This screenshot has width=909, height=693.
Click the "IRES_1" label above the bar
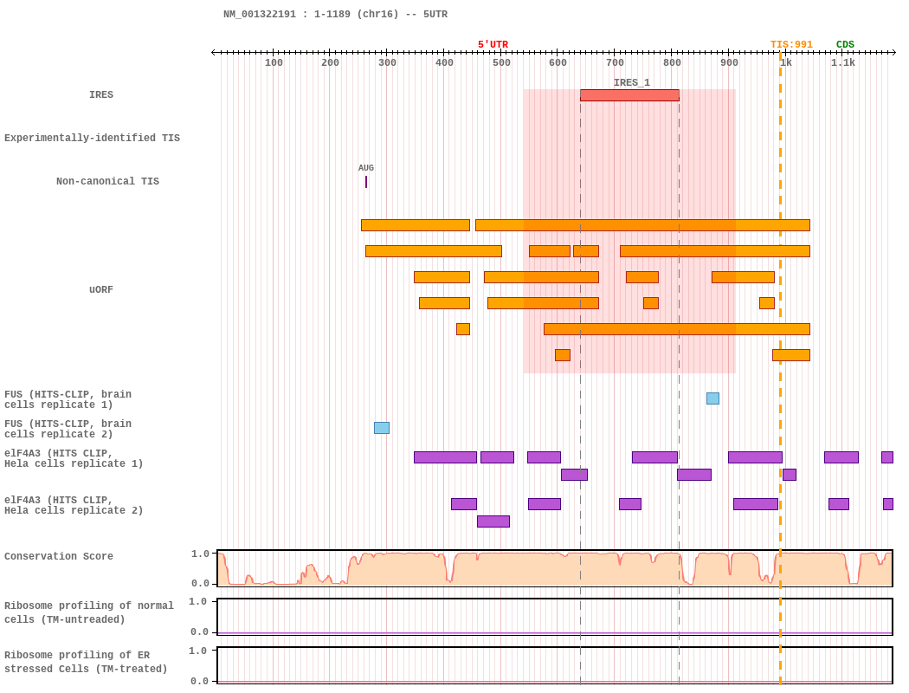tap(632, 82)
